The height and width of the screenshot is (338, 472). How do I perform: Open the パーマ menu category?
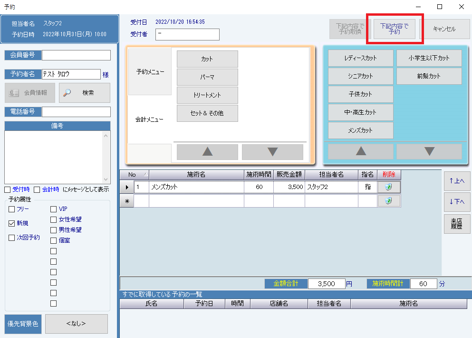click(x=207, y=77)
